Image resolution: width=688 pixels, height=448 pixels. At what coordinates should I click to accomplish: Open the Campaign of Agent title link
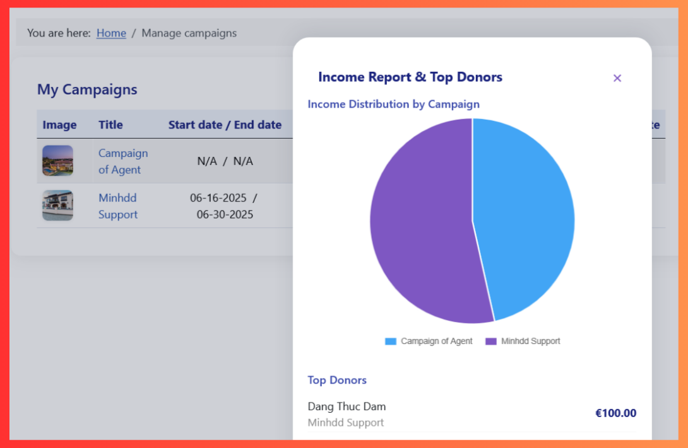click(x=123, y=161)
